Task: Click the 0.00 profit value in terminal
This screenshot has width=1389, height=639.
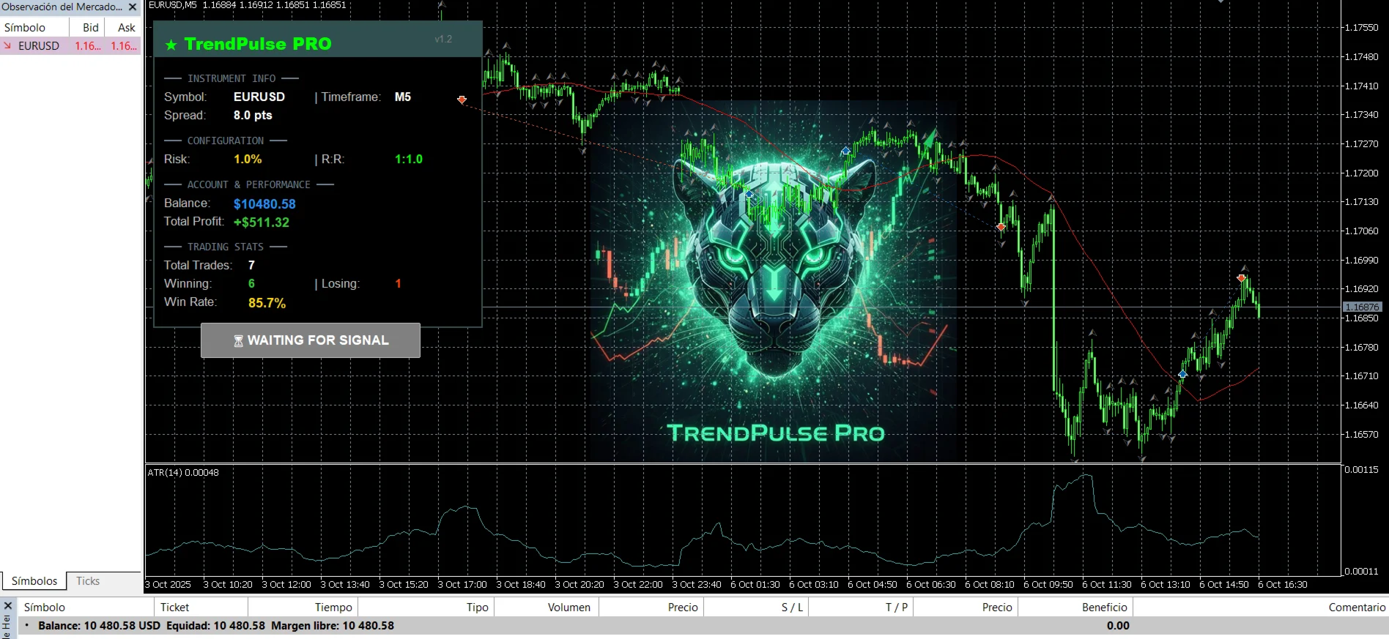Action: coord(1118,626)
